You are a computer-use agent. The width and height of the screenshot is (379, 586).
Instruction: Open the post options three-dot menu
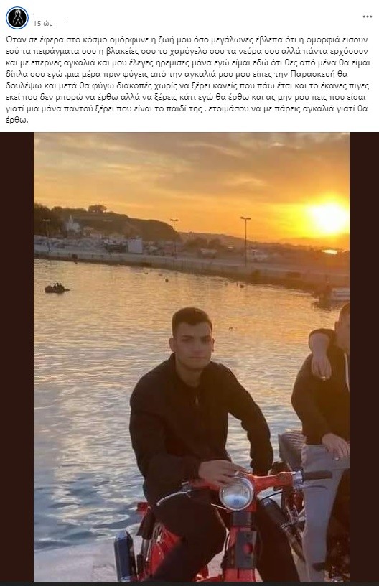tap(367, 17)
